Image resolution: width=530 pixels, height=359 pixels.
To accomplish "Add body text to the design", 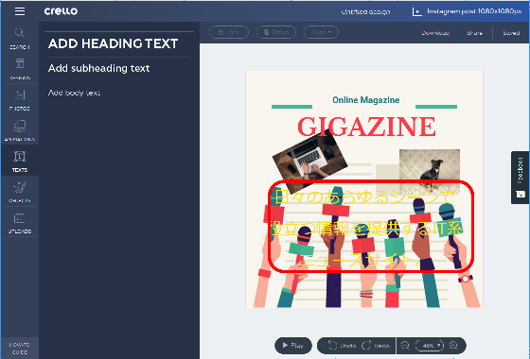I will click(x=74, y=93).
